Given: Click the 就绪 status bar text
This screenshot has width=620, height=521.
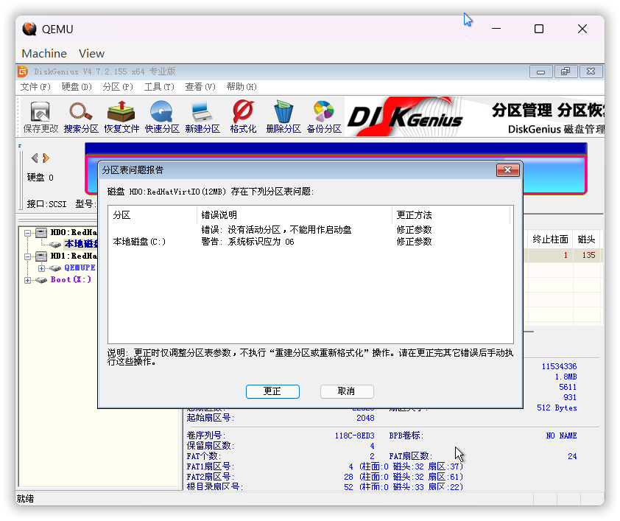Looking at the screenshot, I should point(25,498).
